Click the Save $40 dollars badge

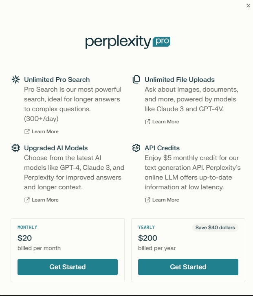tap(215, 228)
